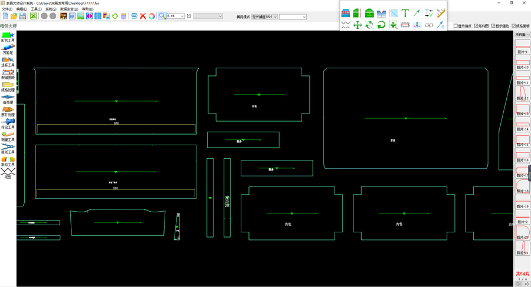Click the first gray circle toolbar button
531x287 pixels.
44,16
